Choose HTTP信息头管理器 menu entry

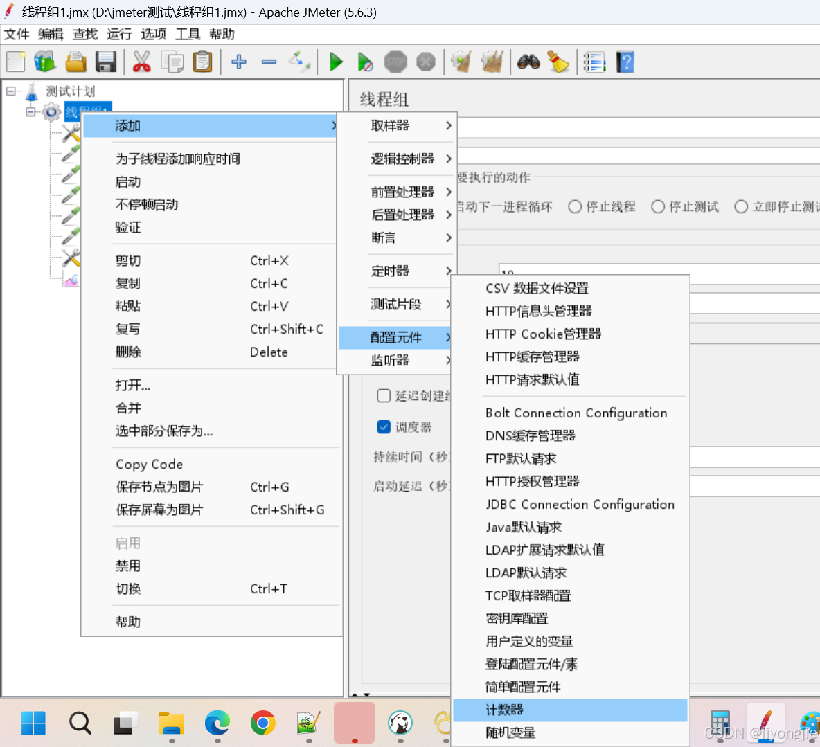tap(570, 311)
